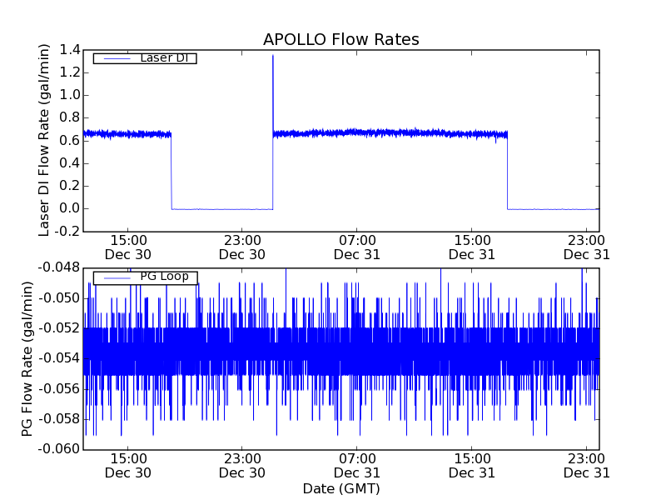Click bottom plot's '07:00 Dec 31' date label

pyautogui.click(x=357, y=466)
